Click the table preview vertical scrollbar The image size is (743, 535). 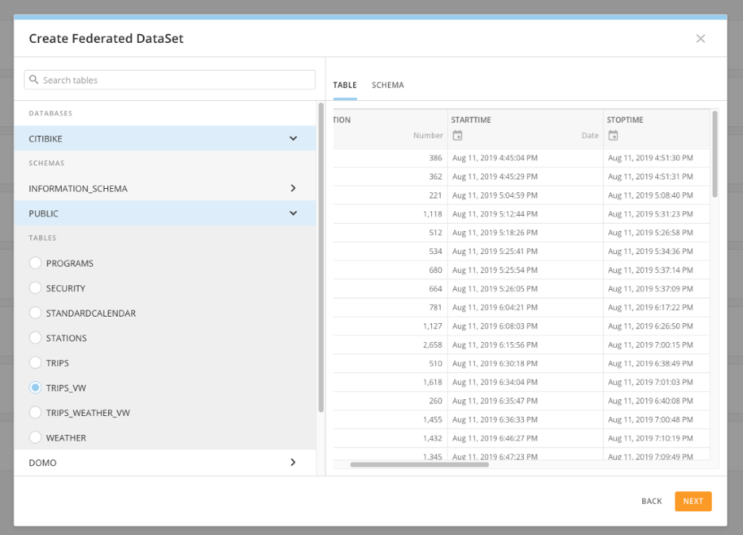point(715,154)
